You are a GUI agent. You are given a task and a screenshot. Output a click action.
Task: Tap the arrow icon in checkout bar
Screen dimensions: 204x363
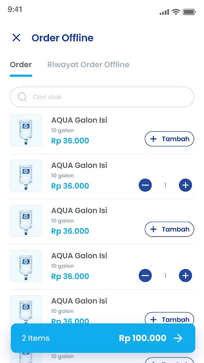click(x=178, y=338)
